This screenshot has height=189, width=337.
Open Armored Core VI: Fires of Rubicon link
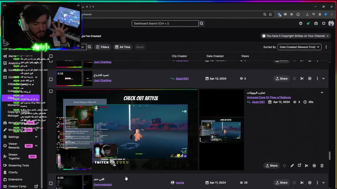pyautogui.click(x=269, y=97)
